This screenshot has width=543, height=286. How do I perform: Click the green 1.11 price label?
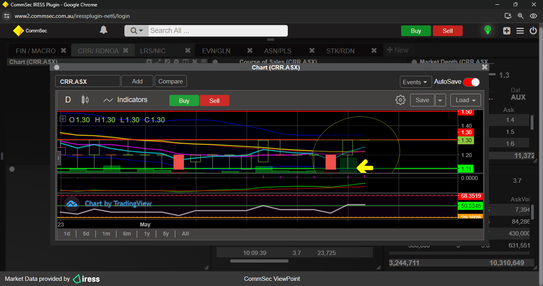pos(466,168)
